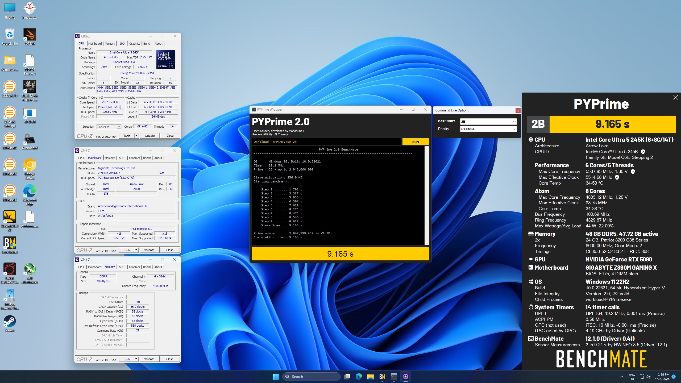681x383 pixels.
Task: Open Bench tab in middle CPU-Z window
Action: click(147, 158)
